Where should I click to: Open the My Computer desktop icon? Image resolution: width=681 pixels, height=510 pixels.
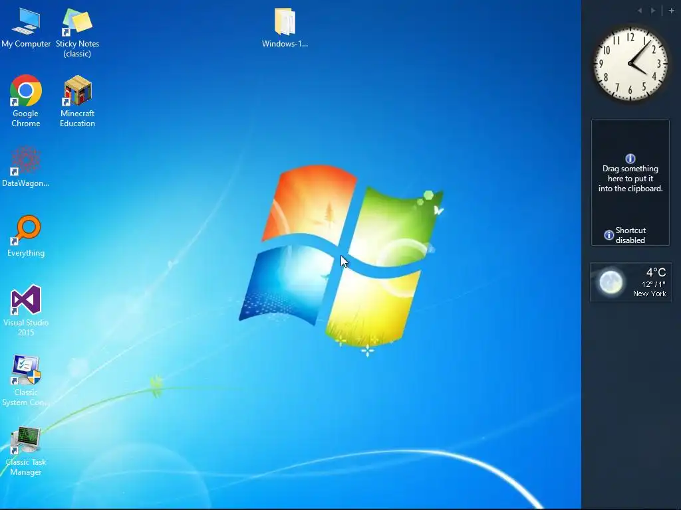coord(26,28)
